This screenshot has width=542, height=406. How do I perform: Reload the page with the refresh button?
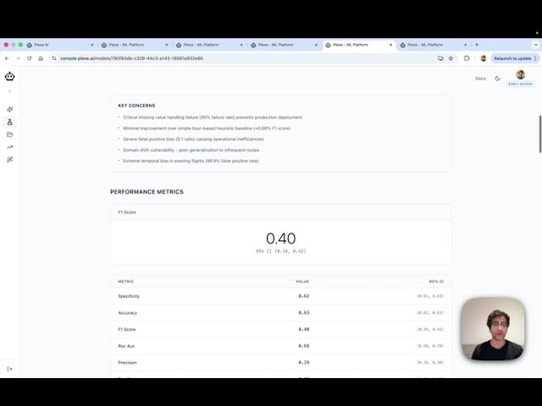coord(29,58)
